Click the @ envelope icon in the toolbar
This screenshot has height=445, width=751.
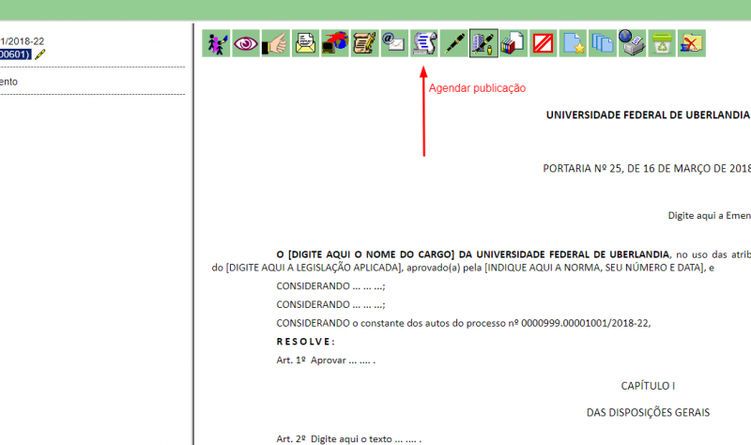[x=394, y=42]
